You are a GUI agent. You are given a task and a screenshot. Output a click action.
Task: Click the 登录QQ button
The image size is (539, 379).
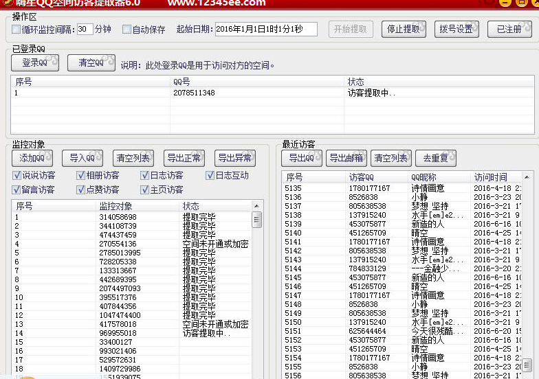coord(35,63)
